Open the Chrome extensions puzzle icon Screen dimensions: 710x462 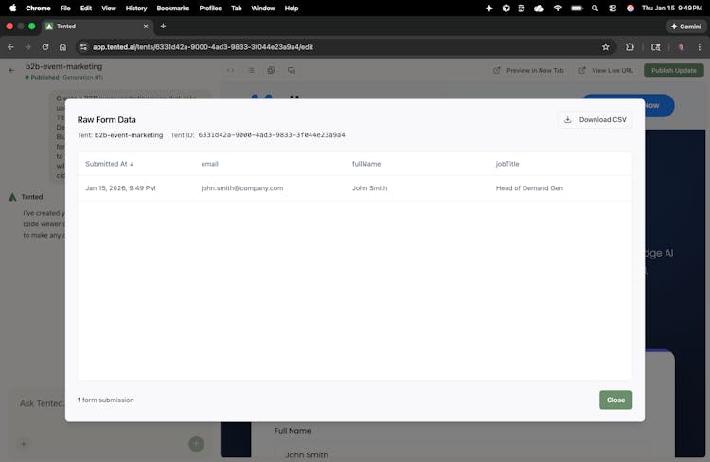[x=630, y=46]
